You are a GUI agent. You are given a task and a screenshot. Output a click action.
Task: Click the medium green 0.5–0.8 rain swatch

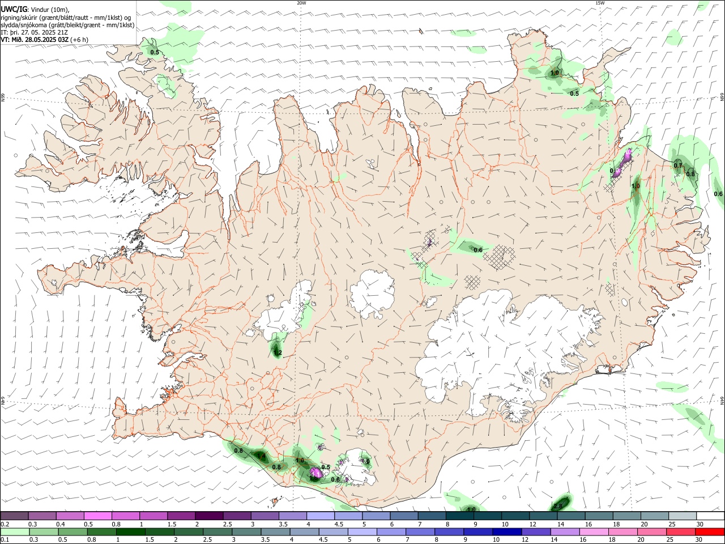point(73,532)
